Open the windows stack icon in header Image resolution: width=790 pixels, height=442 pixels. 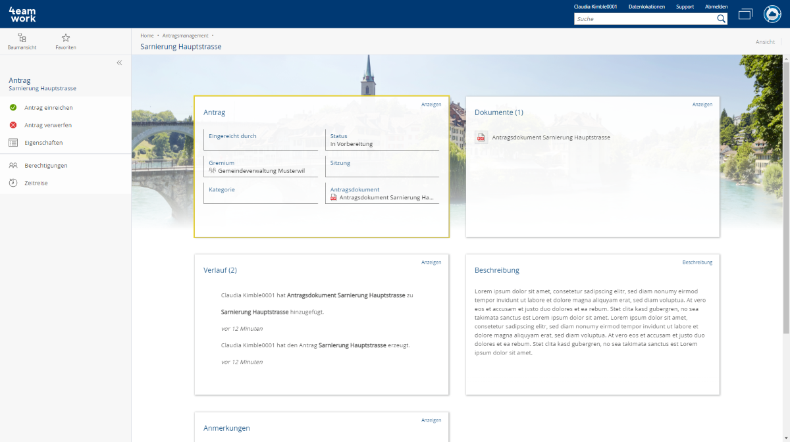pos(745,14)
